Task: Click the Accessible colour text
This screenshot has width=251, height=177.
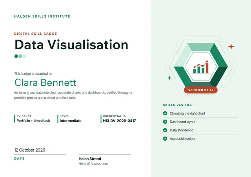Action: (x=183, y=139)
